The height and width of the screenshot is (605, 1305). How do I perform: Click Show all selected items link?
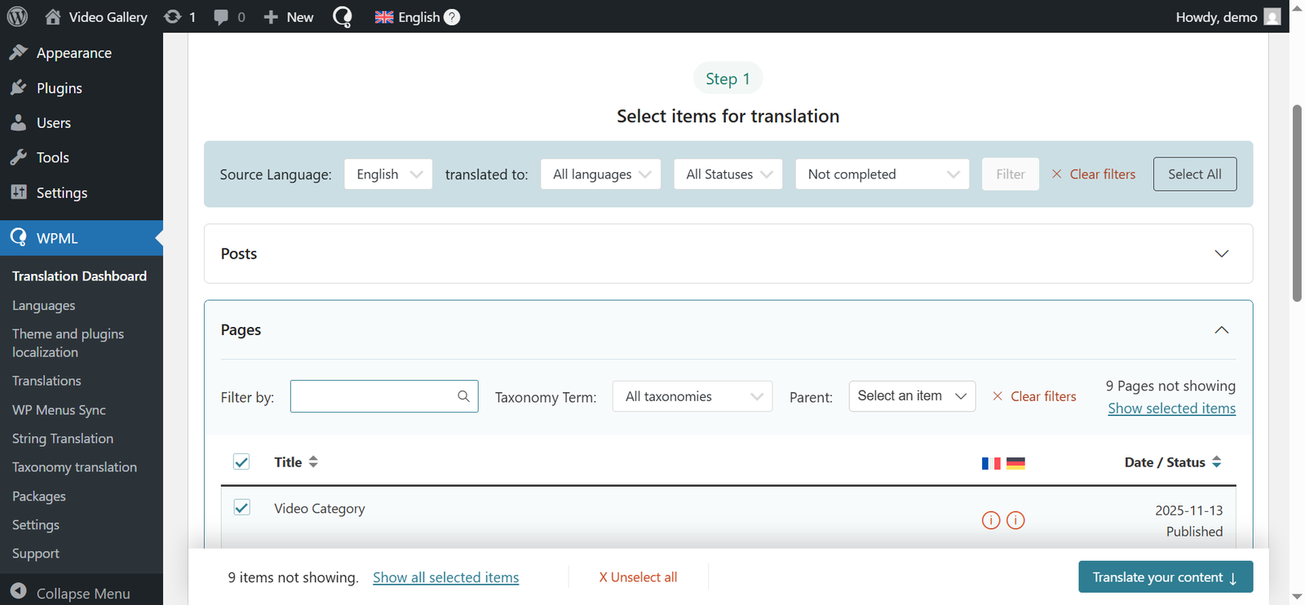click(x=445, y=577)
